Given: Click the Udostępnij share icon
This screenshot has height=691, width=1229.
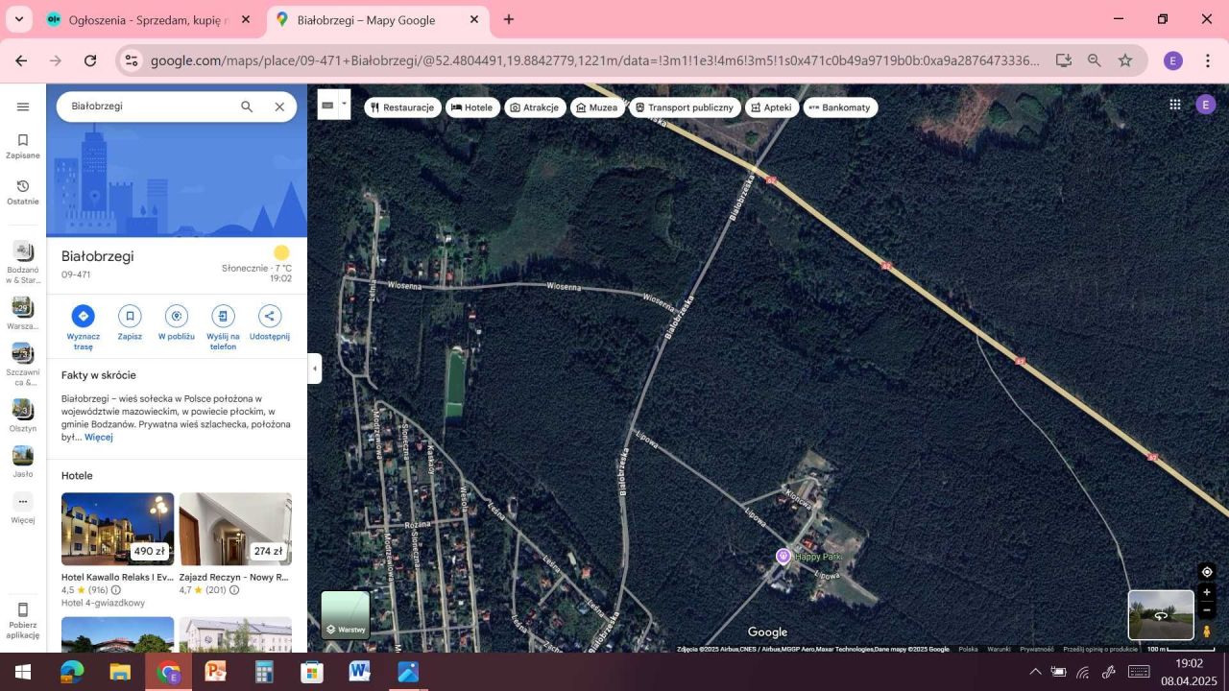Looking at the screenshot, I should click(x=269, y=316).
